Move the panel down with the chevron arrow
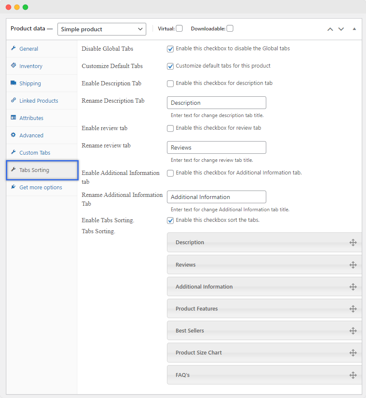 click(x=341, y=29)
